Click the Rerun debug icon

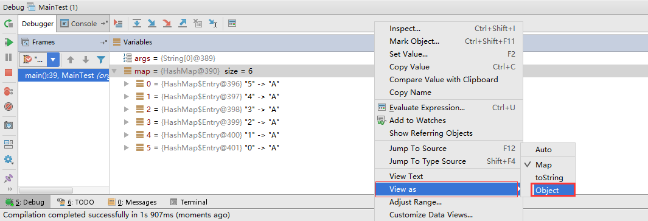(9, 23)
